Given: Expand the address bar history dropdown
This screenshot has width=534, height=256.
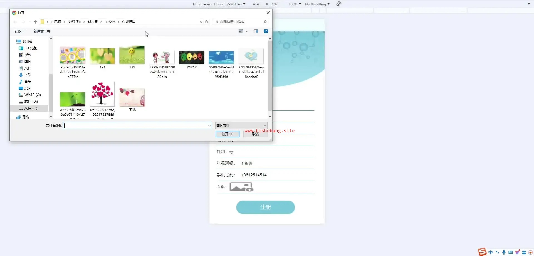Looking at the screenshot, I should pyautogui.click(x=201, y=22).
